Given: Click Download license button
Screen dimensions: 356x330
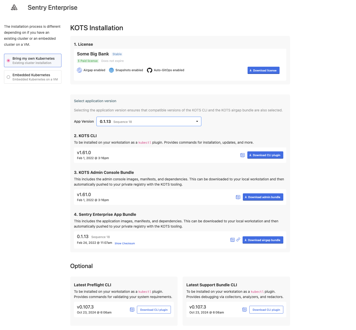Looking at the screenshot, I should click(264, 70).
